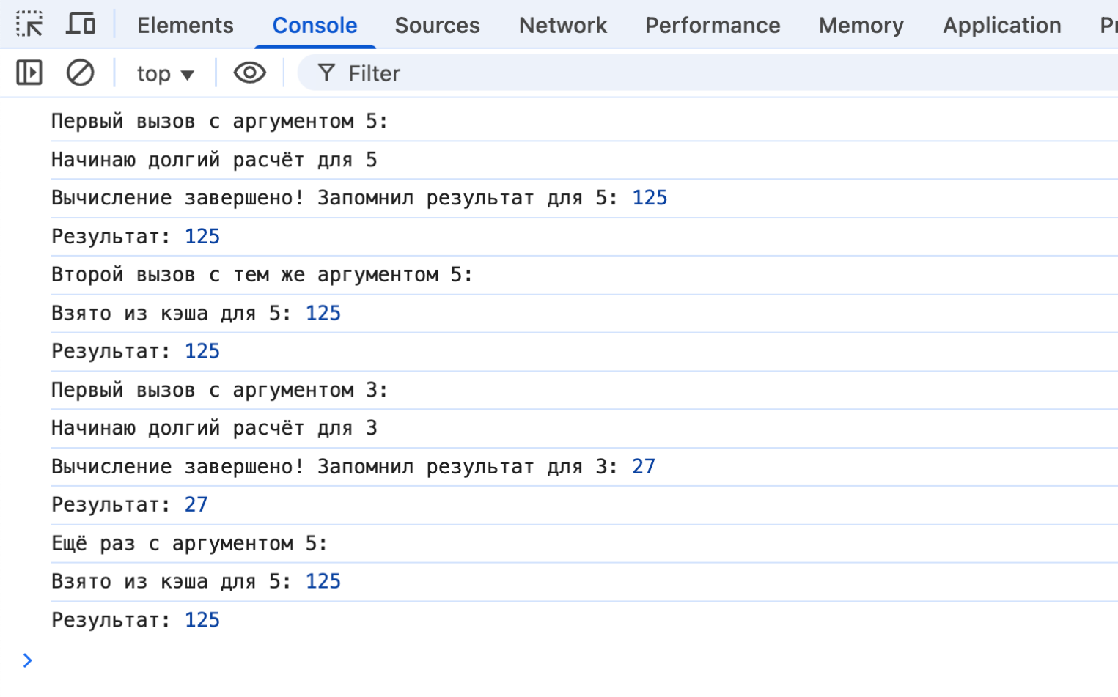Click the console prompt chevron
Viewport: 1118px width, 697px height.
[28, 660]
